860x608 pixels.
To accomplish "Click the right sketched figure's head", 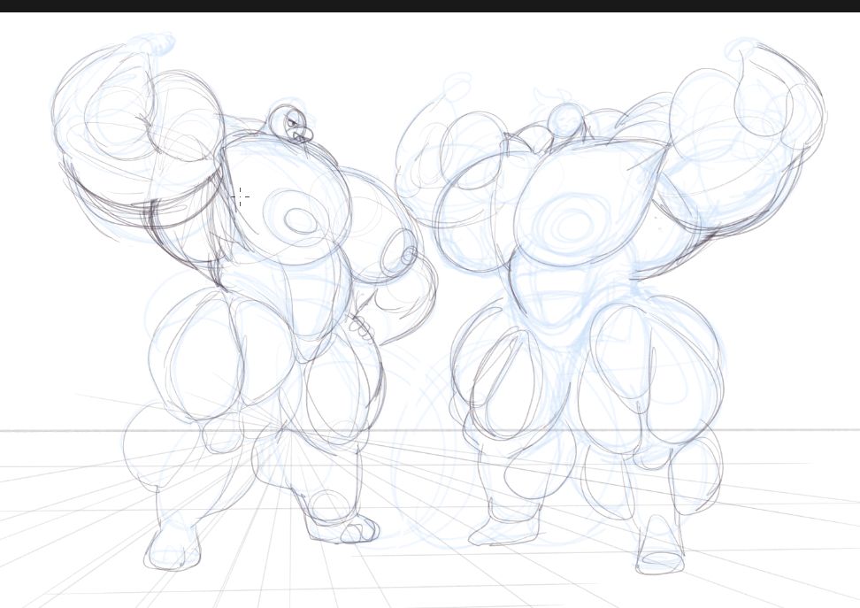I will pyautogui.click(x=568, y=120).
